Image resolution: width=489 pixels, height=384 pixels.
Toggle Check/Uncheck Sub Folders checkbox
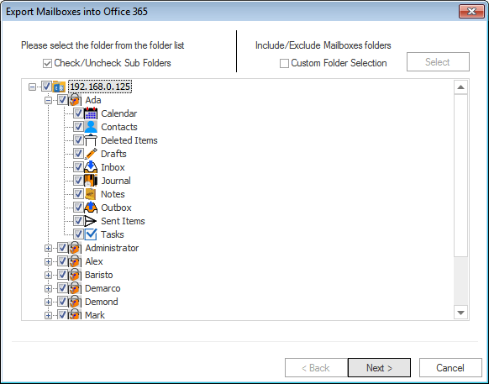[x=47, y=63]
